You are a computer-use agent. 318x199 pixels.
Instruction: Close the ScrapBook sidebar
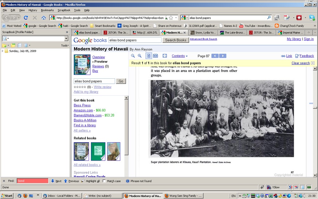[67, 32]
